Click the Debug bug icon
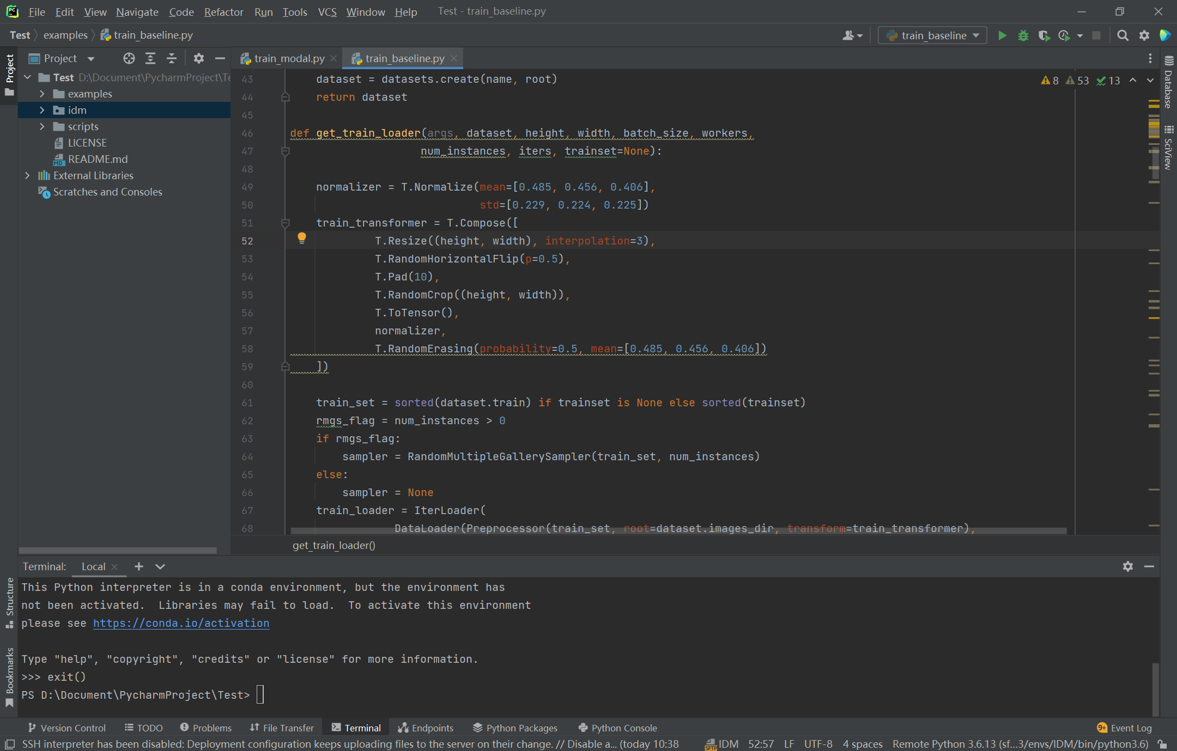The image size is (1177, 751). [1023, 35]
